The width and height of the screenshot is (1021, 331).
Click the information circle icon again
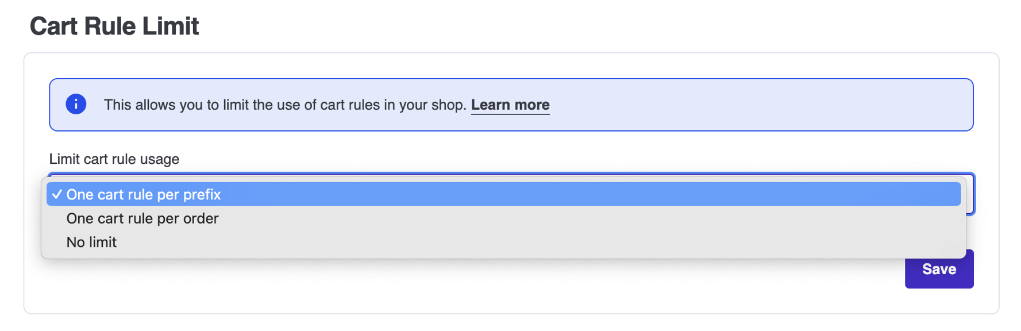click(76, 104)
